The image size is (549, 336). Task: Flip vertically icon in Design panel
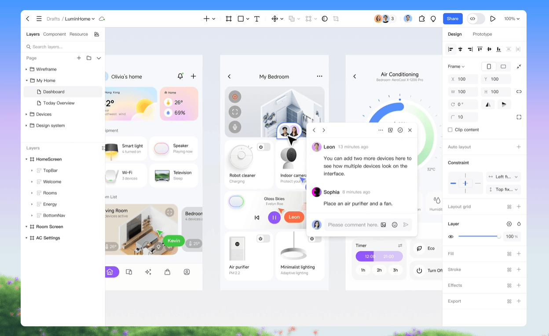coord(504,105)
